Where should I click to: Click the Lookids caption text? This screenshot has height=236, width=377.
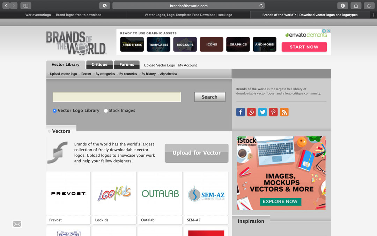point(102,220)
